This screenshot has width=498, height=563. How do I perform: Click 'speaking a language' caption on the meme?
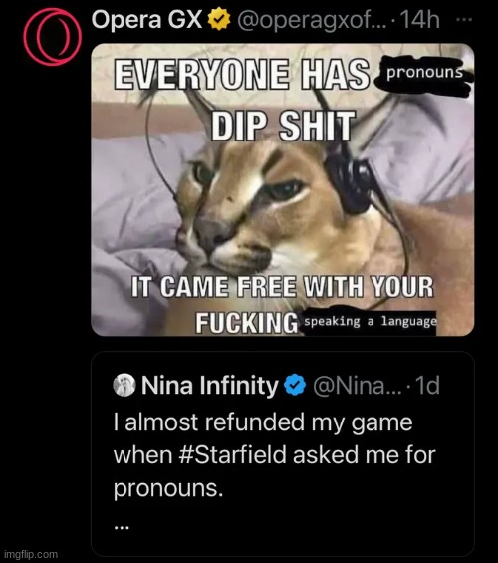coord(371,321)
